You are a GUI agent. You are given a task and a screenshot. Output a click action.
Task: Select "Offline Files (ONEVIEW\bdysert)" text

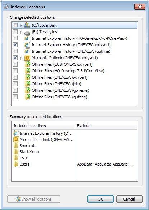(x=60, y=77)
